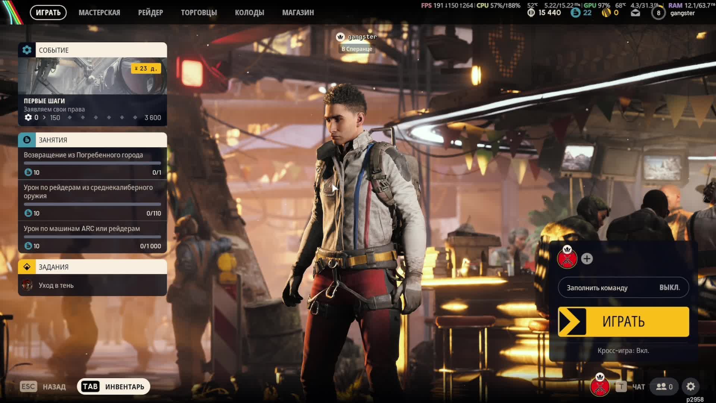The width and height of the screenshot is (716, 403).
Task: Click the blue token currency icon beside 22
Action: pos(575,13)
